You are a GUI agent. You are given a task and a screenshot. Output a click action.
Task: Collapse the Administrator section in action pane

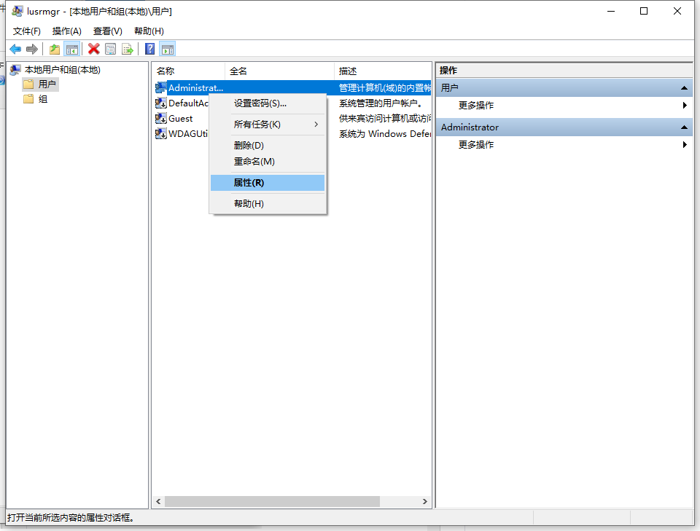[x=684, y=127]
